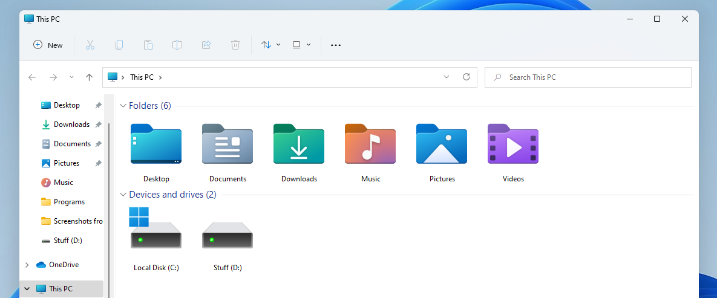Image resolution: width=717 pixels, height=298 pixels.
Task: Collapse the This PC tree node
Action: (x=27, y=289)
